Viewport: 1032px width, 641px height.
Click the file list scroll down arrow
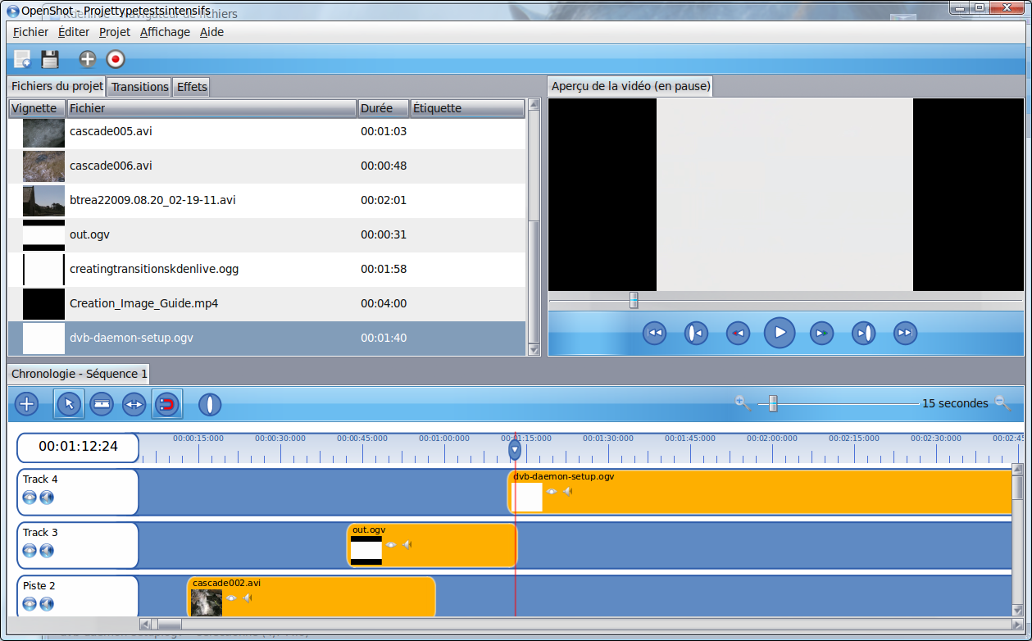click(x=534, y=349)
